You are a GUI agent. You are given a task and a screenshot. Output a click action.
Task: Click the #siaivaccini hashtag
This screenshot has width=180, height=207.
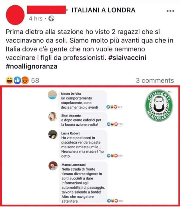[127, 58]
